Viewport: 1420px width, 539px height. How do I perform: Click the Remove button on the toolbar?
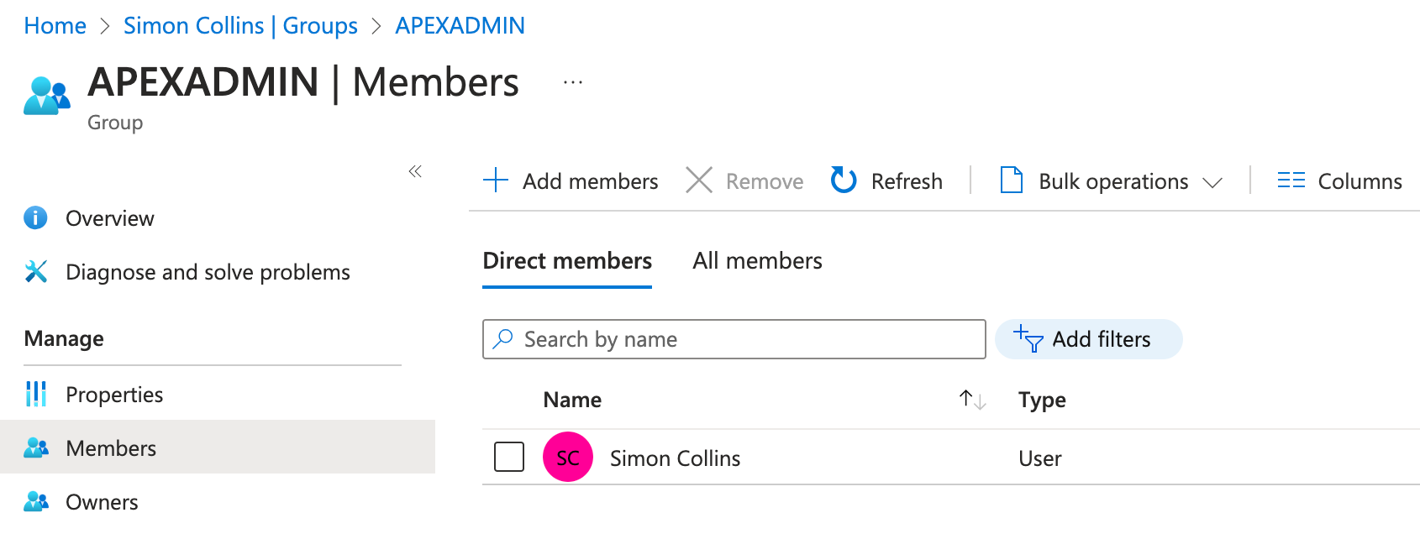pyautogui.click(x=744, y=181)
